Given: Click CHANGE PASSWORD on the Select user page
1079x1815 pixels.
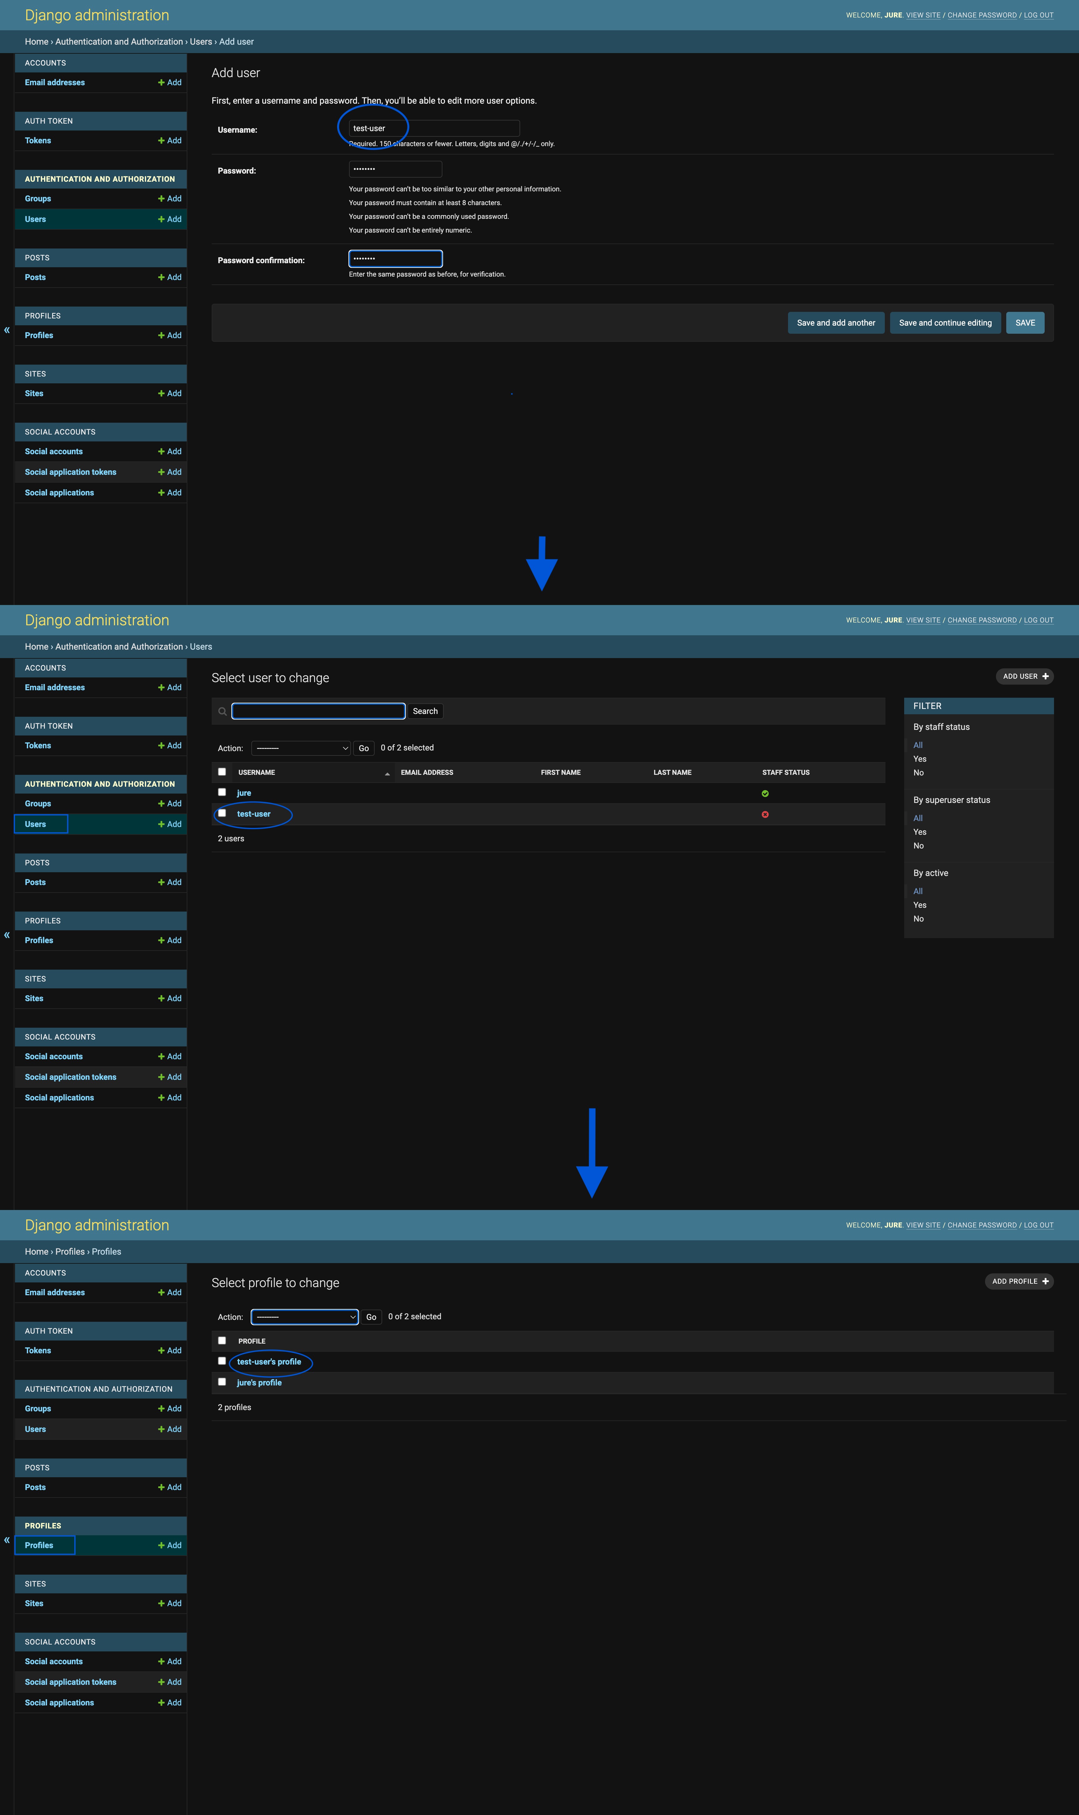Looking at the screenshot, I should click(982, 620).
